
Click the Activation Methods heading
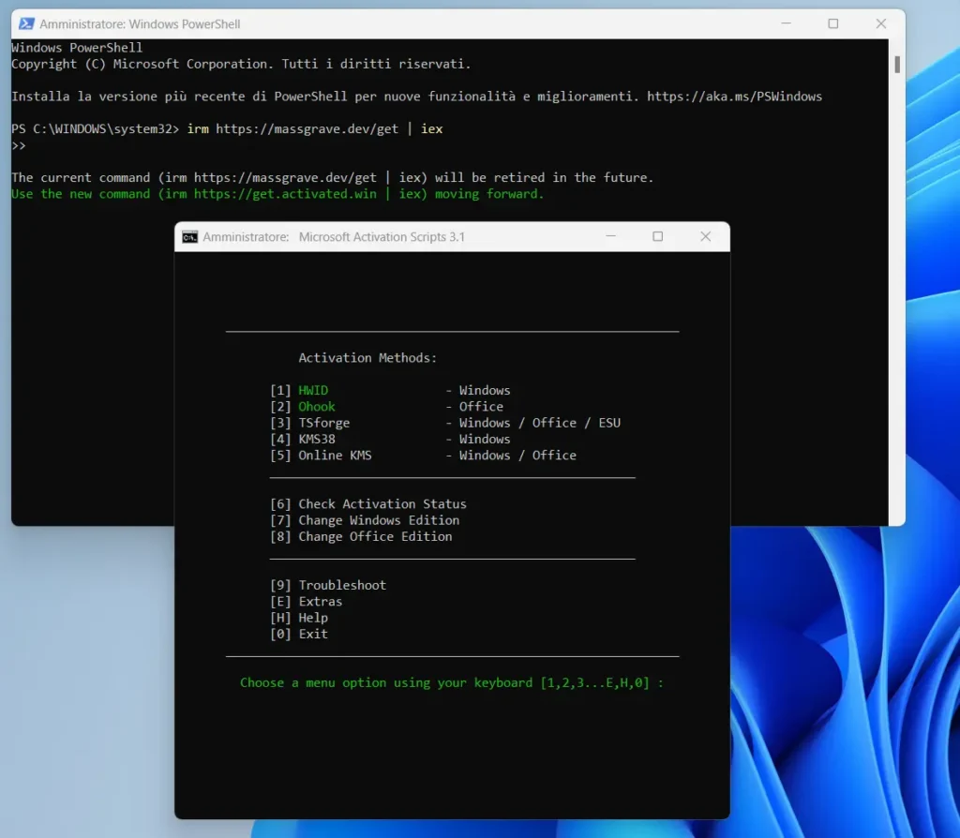tap(367, 358)
